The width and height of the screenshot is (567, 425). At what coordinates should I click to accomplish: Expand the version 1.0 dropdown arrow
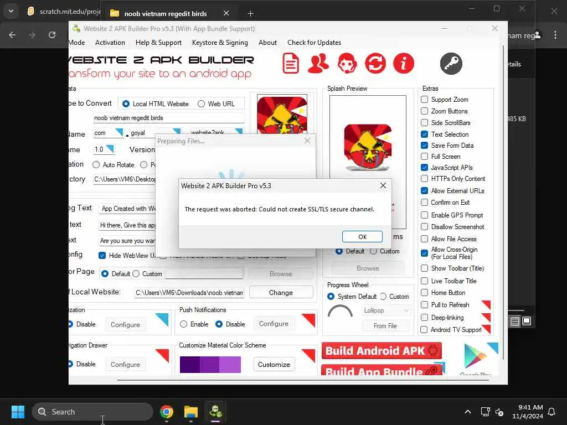pyautogui.click(x=110, y=149)
